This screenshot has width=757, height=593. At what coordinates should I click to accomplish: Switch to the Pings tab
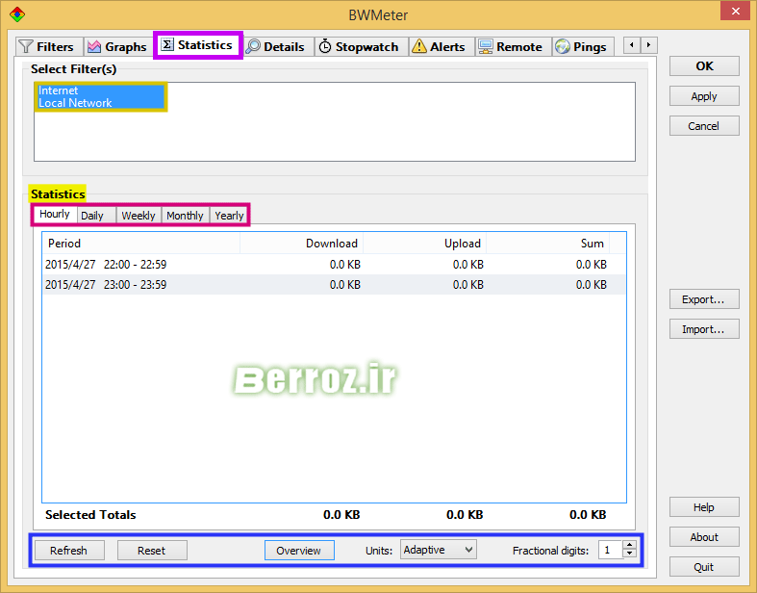581,46
